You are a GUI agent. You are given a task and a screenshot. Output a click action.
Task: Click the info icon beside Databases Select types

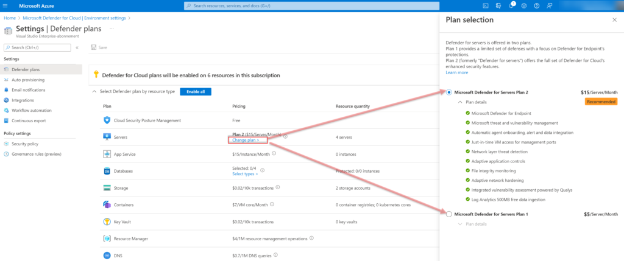(262, 170)
